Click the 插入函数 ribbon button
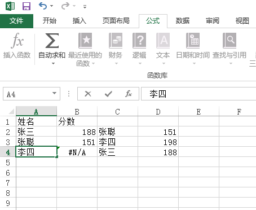 pyautogui.click(x=17, y=46)
